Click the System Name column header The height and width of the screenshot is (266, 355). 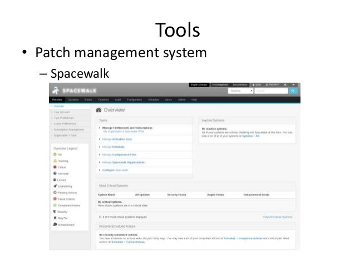[106, 194]
